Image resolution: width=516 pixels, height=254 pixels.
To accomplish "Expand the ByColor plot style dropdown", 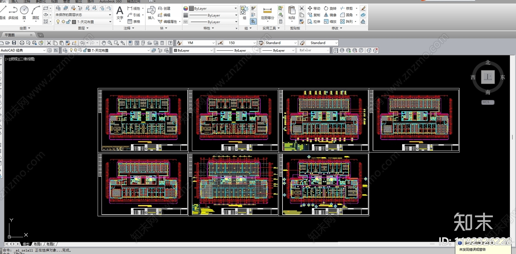I will (x=313, y=50).
